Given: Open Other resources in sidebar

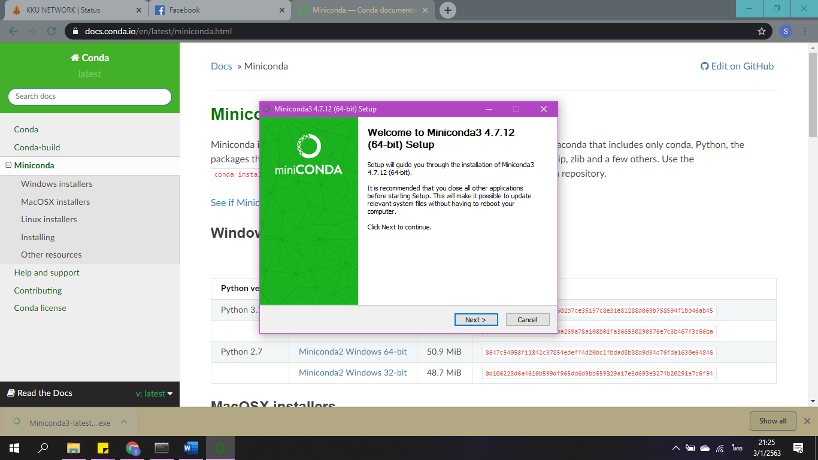Looking at the screenshot, I should coord(51,255).
